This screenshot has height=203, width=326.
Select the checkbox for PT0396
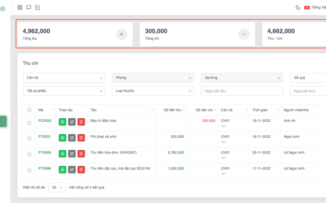[x=29, y=170]
